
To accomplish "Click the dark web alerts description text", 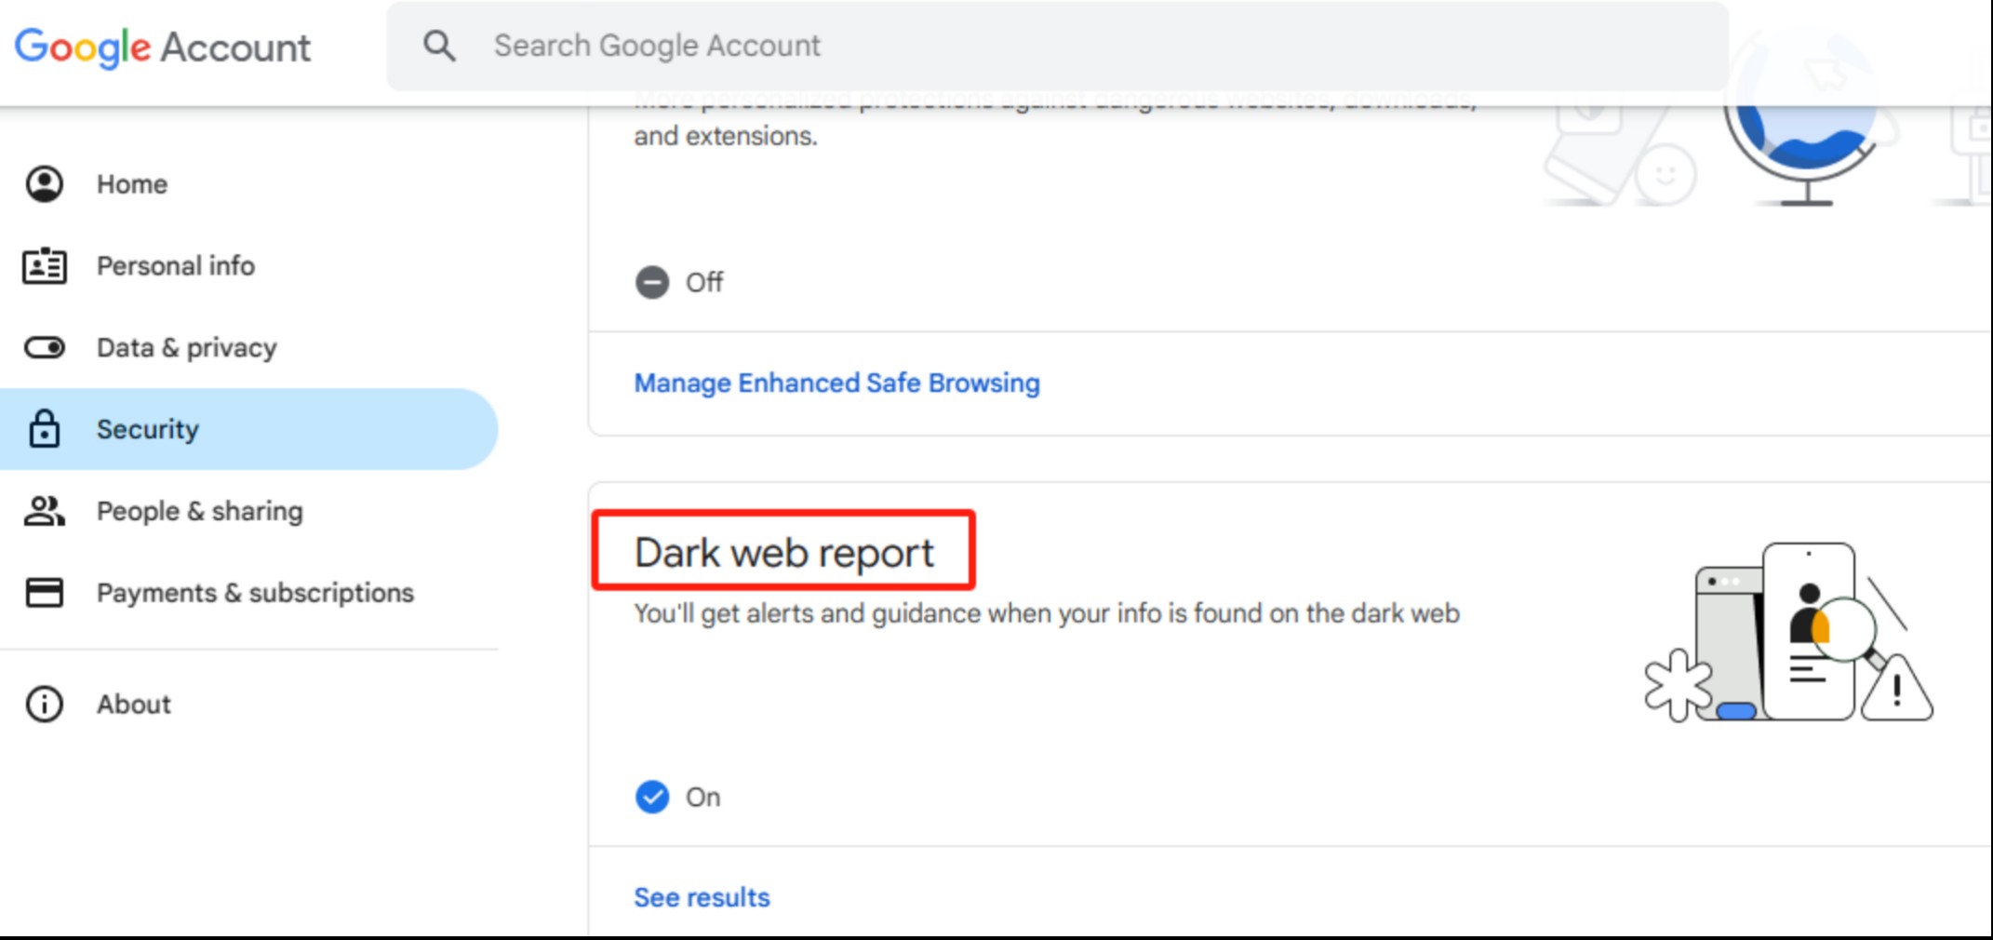I will click(1047, 614).
